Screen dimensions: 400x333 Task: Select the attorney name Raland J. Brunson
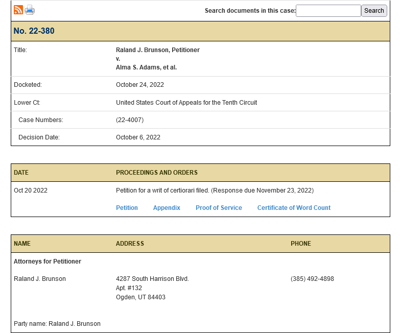coord(40,279)
